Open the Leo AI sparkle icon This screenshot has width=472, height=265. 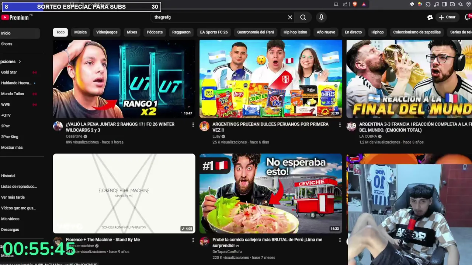[461, 4]
